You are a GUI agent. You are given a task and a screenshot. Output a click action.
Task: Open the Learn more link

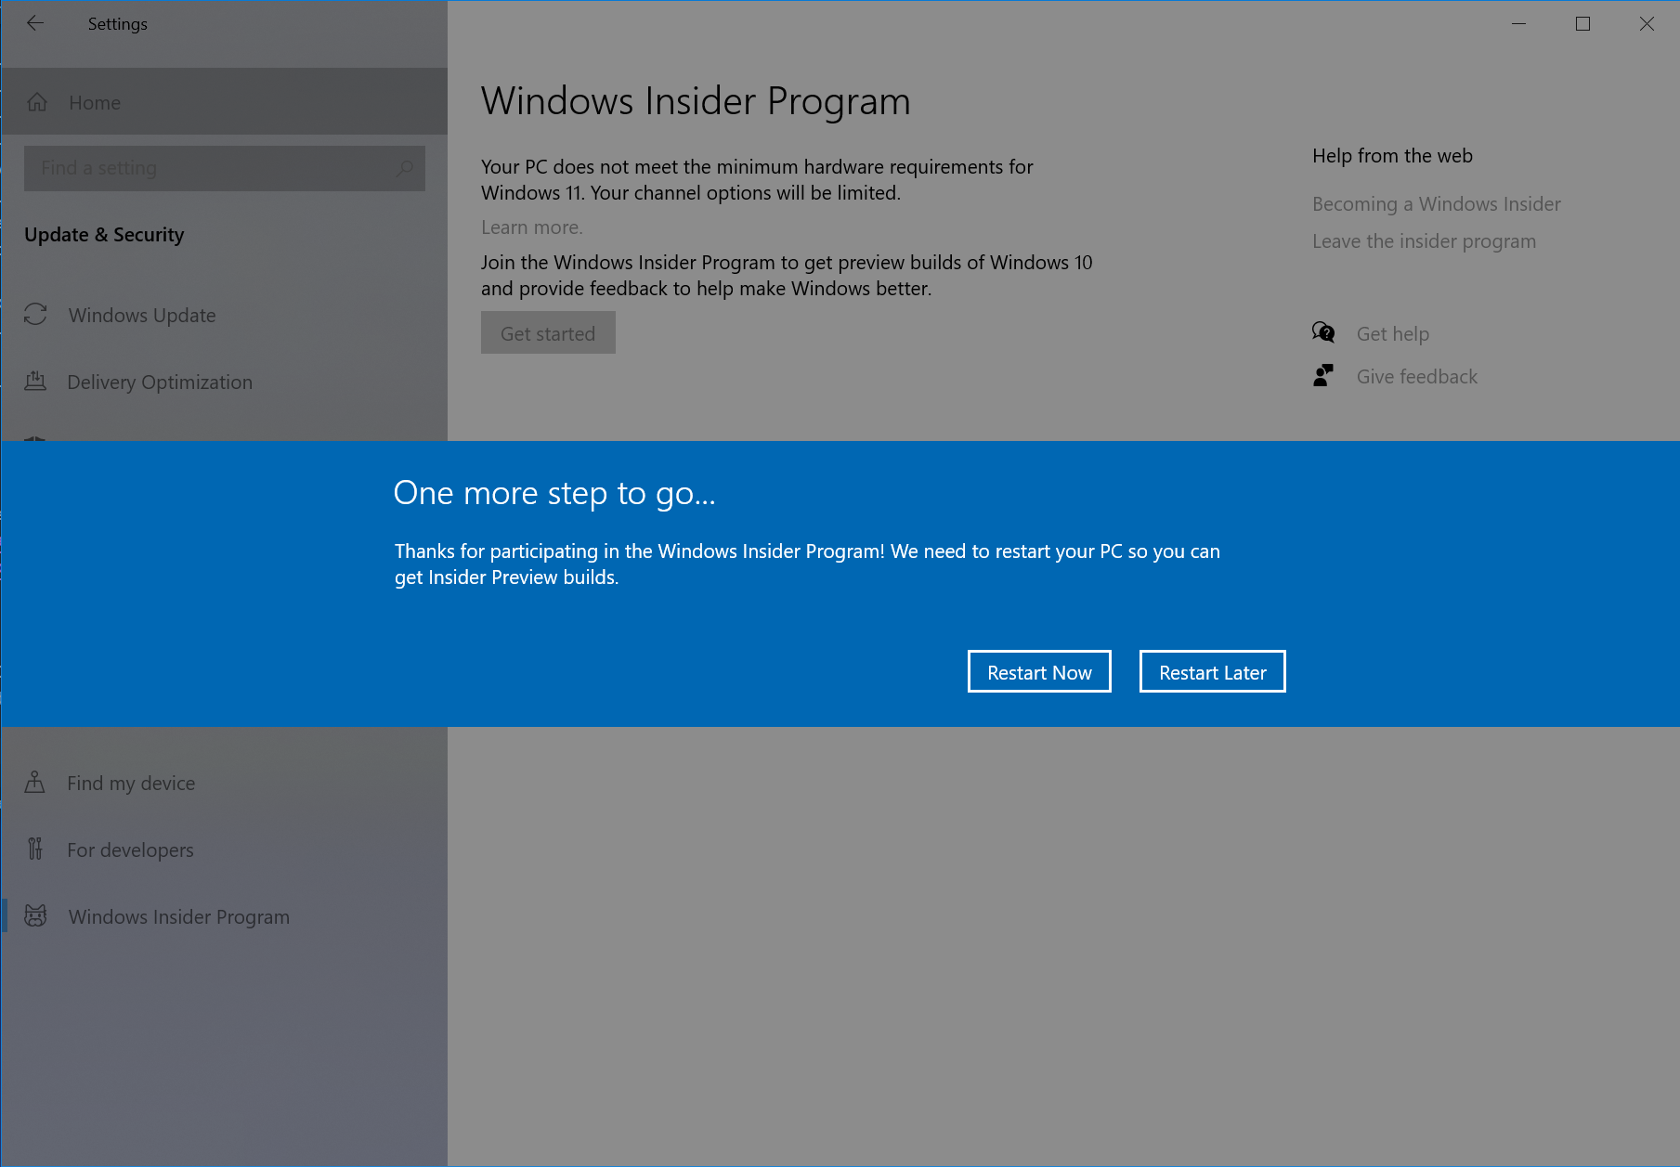coord(531,227)
